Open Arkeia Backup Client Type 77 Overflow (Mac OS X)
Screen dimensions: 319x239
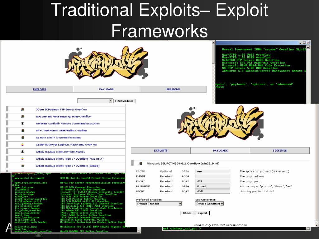[69, 159]
